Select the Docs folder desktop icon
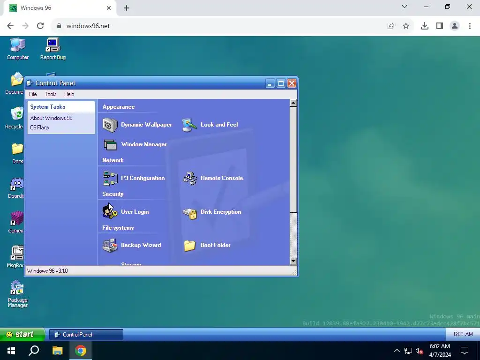The image size is (480, 360). tap(17, 153)
